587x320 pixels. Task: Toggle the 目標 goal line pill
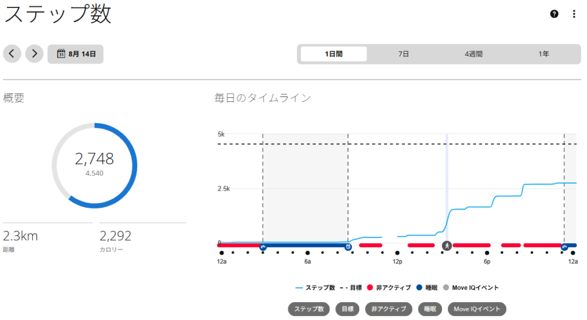tap(347, 309)
